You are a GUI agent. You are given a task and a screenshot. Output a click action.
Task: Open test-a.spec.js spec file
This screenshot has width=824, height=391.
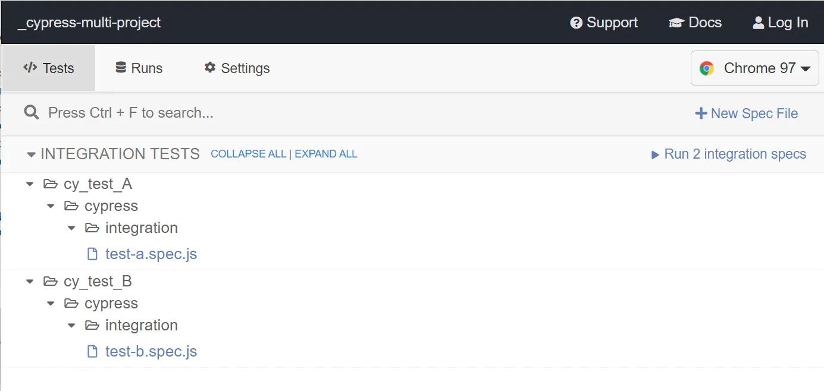tap(151, 254)
